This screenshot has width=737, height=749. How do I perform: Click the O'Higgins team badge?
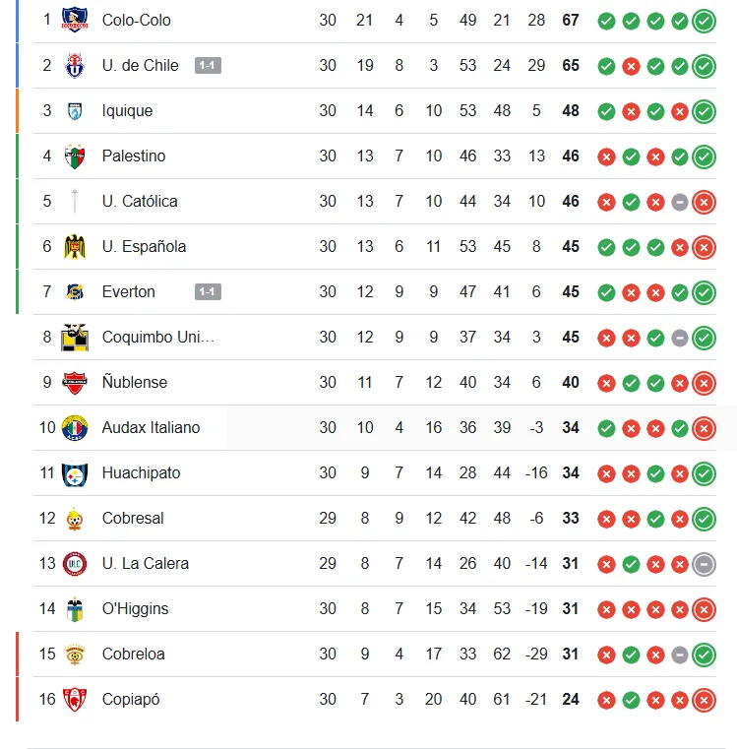(x=75, y=608)
